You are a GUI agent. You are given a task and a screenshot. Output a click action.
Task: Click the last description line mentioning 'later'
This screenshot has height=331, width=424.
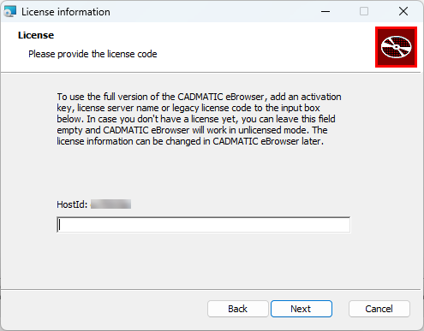point(190,141)
